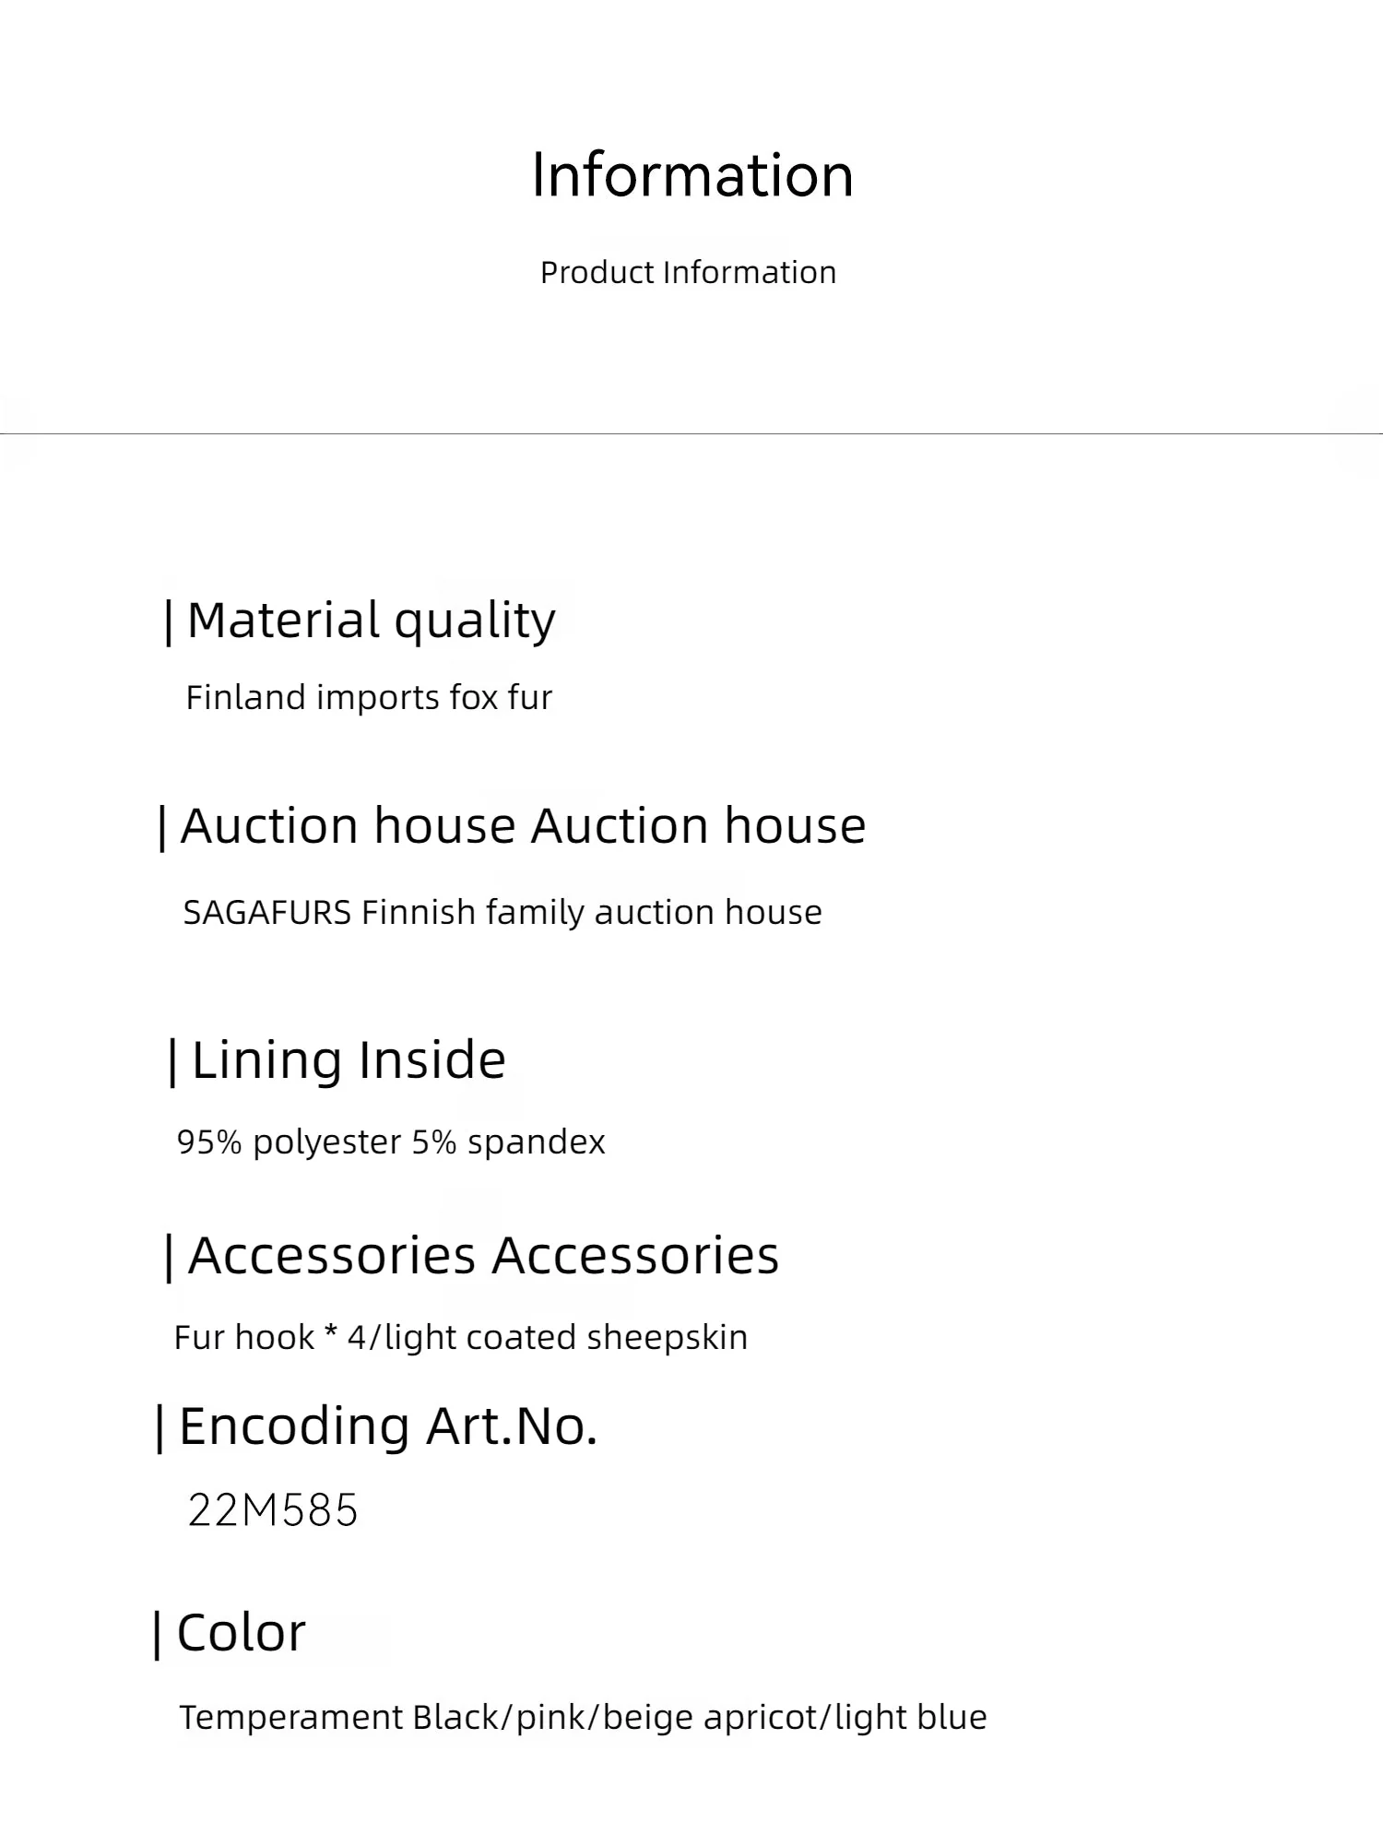Click the Finnish family auction house text
This screenshot has width=1383, height=1822.
click(x=591, y=913)
